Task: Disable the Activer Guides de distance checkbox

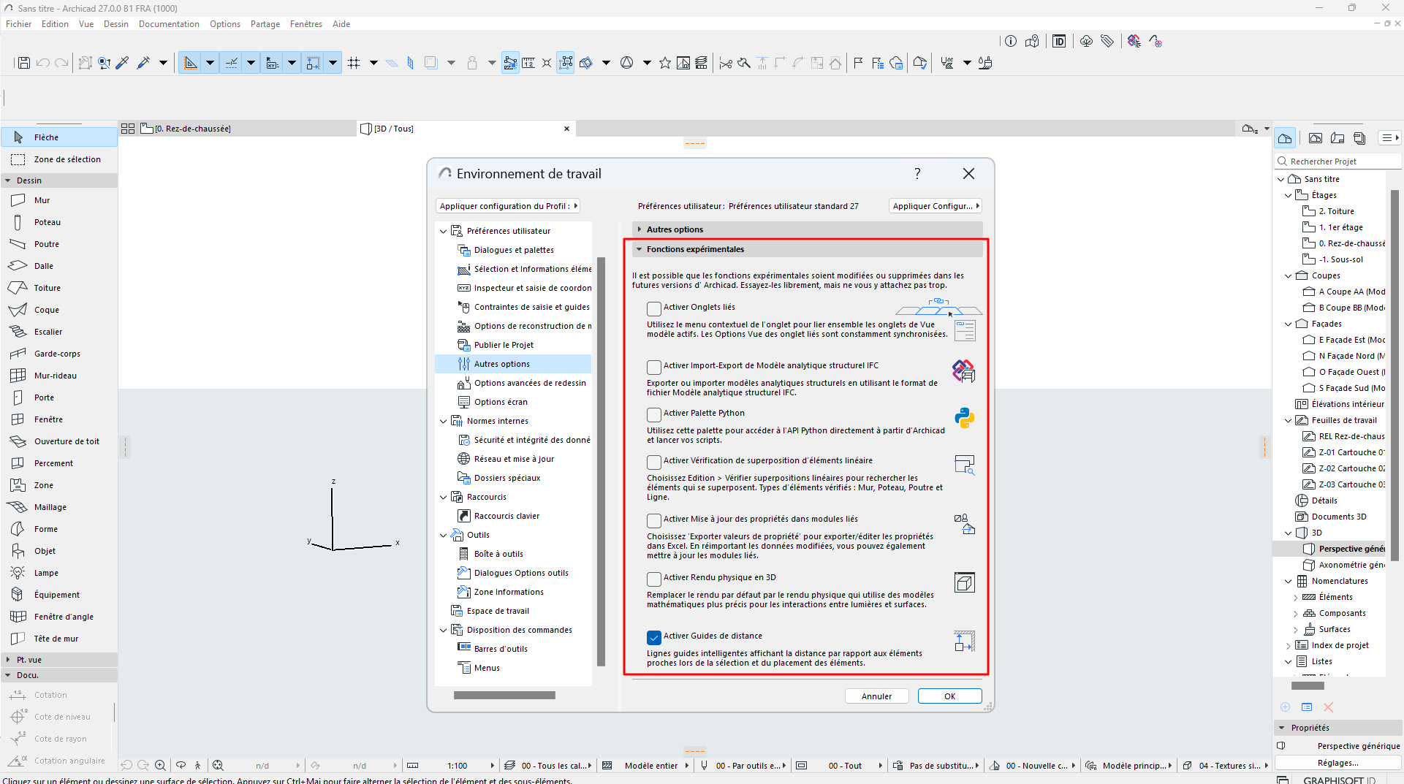Action: (654, 637)
